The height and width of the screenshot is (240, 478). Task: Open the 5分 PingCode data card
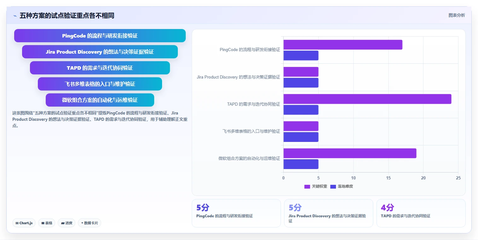coord(236,213)
